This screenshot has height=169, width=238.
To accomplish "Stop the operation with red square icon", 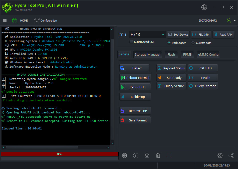I will 169,155.
